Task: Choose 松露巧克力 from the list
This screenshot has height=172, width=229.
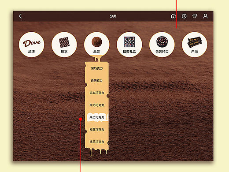Action: (x=97, y=130)
